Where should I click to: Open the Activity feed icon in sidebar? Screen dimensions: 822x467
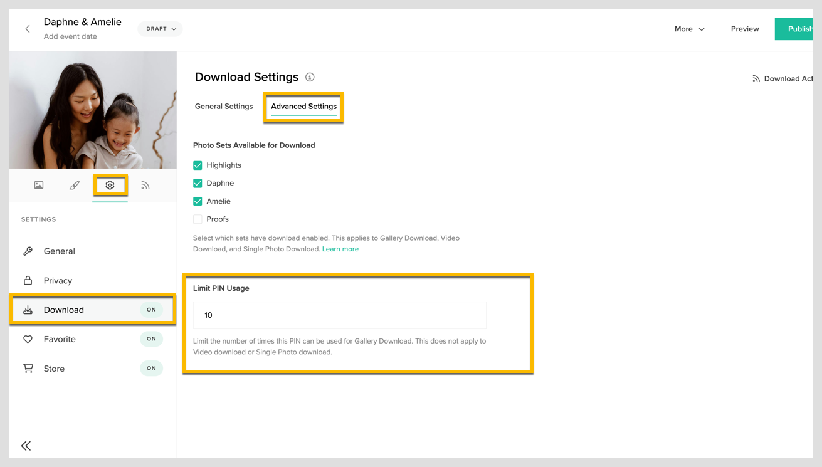click(x=145, y=185)
